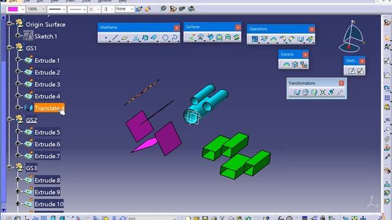Select the Point tool in Wireframe toolbar

tap(106, 38)
